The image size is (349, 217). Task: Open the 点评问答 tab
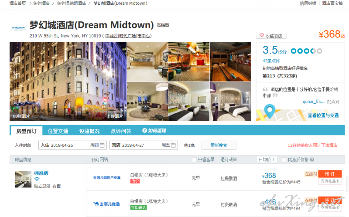click(121, 131)
